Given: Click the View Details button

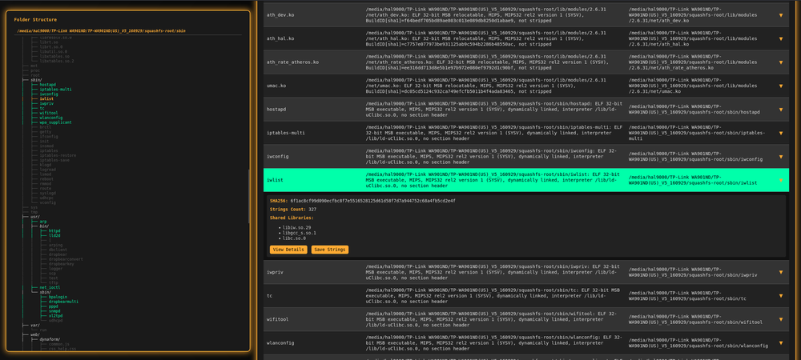Looking at the screenshot, I should [288, 250].
